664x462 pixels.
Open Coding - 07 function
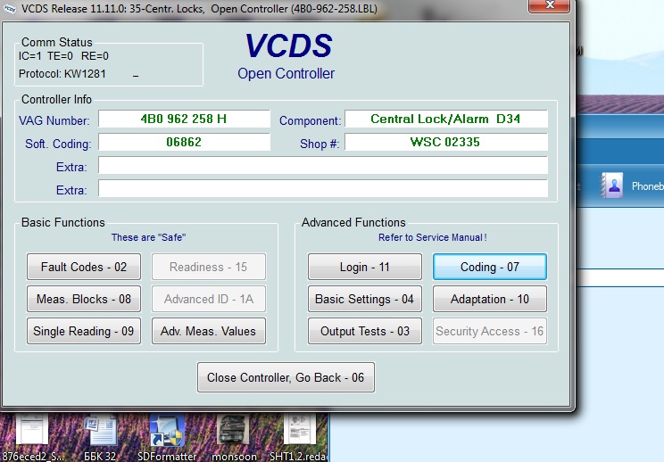[490, 267]
